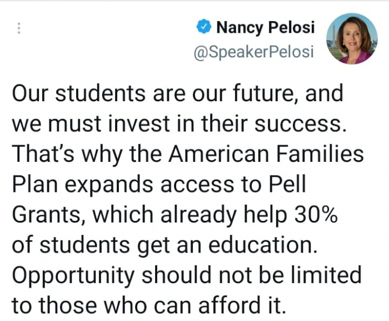Click the words "which already help"
Screen dimensions: 389x321
[x=181, y=214]
